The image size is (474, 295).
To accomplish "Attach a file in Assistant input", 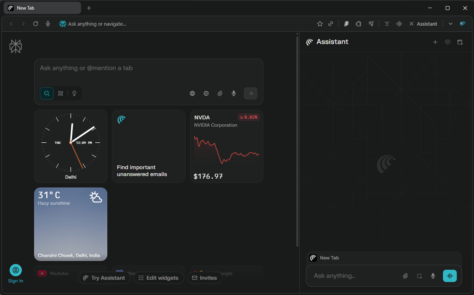I will point(405,276).
